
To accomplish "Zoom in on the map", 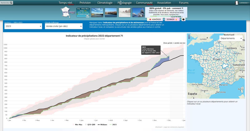I will click(189, 36).
